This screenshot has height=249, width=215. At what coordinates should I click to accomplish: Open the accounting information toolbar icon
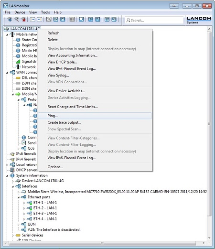[x=49, y=20]
